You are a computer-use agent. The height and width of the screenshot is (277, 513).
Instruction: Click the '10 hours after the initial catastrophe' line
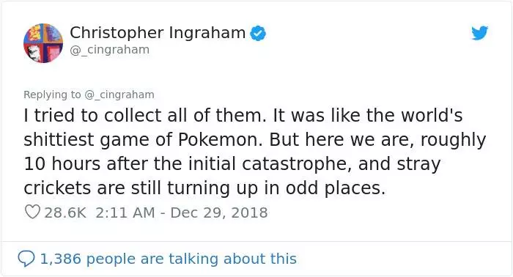[x=232, y=164]
